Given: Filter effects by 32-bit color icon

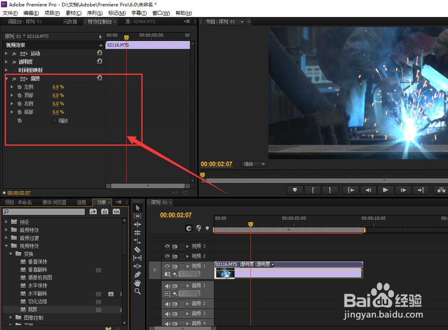Looking at the screenshot, I should (105, 211).
